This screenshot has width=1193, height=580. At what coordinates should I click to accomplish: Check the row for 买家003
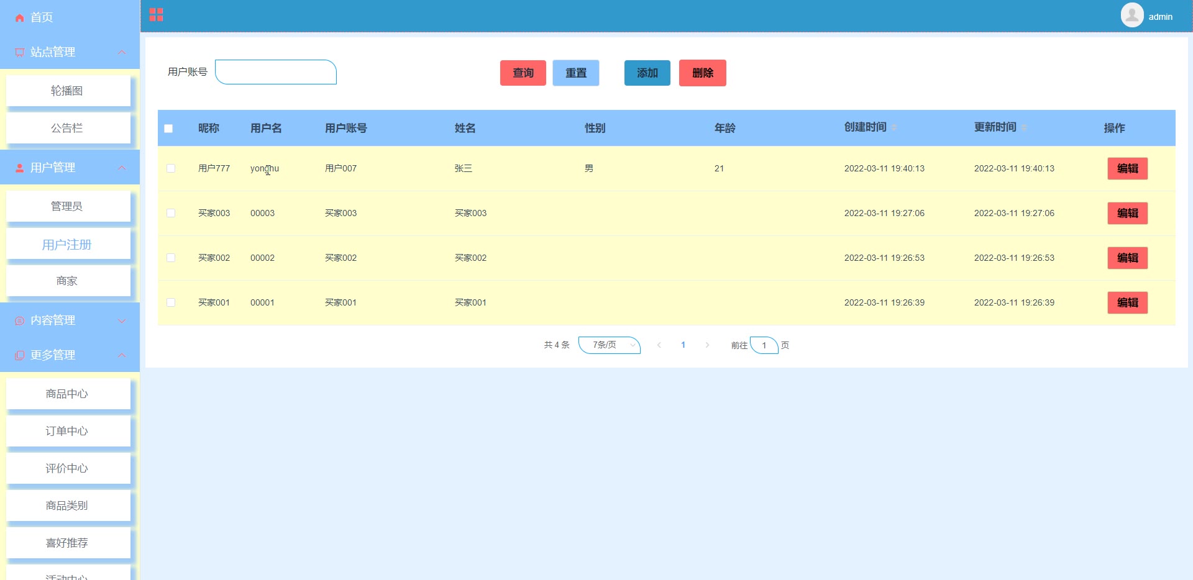171,213
